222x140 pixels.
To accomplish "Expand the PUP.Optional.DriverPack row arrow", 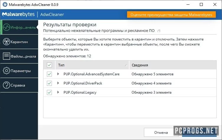I will [x=58, y=83].
